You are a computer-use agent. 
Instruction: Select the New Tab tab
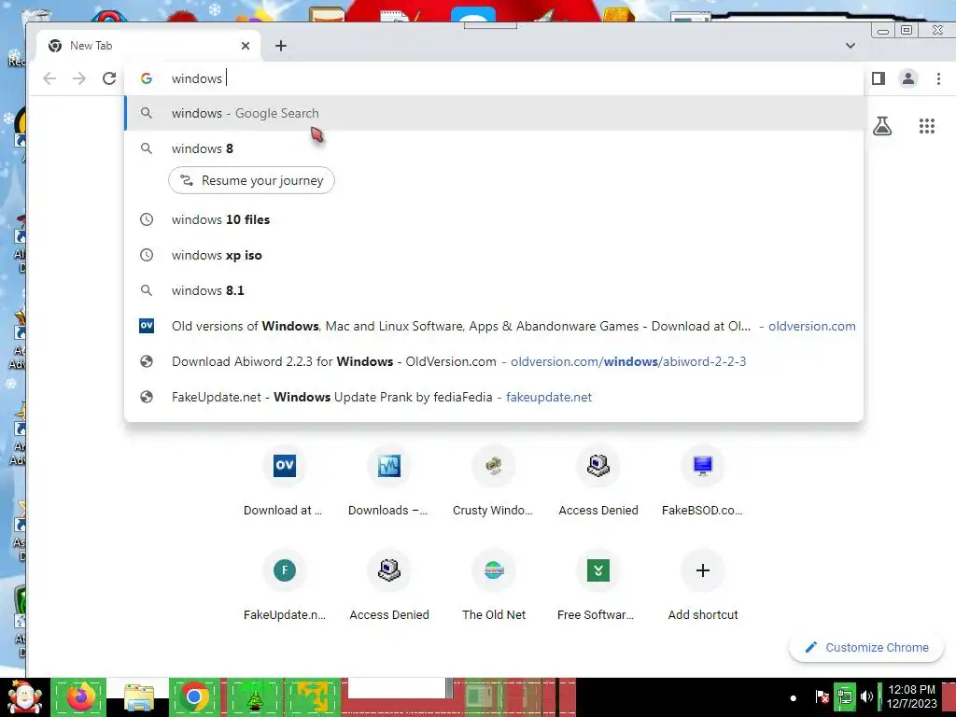tap(148, 46)
